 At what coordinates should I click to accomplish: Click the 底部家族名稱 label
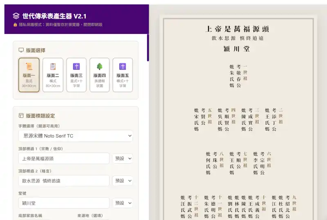coord(30,216)
